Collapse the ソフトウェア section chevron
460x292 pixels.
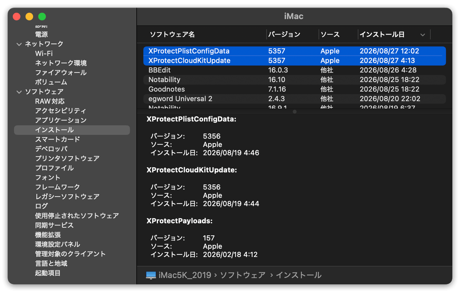coord(19,92)
